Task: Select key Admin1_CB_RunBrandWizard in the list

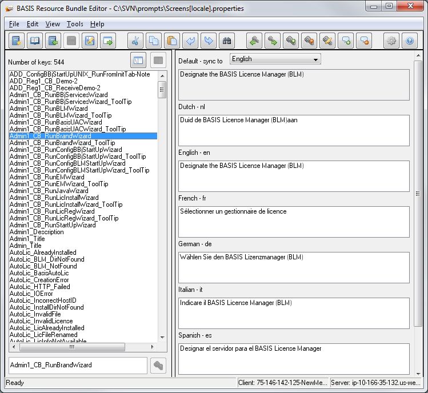Action: (83, 136)
